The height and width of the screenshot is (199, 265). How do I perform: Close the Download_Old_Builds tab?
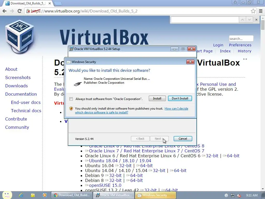(50, 3)
